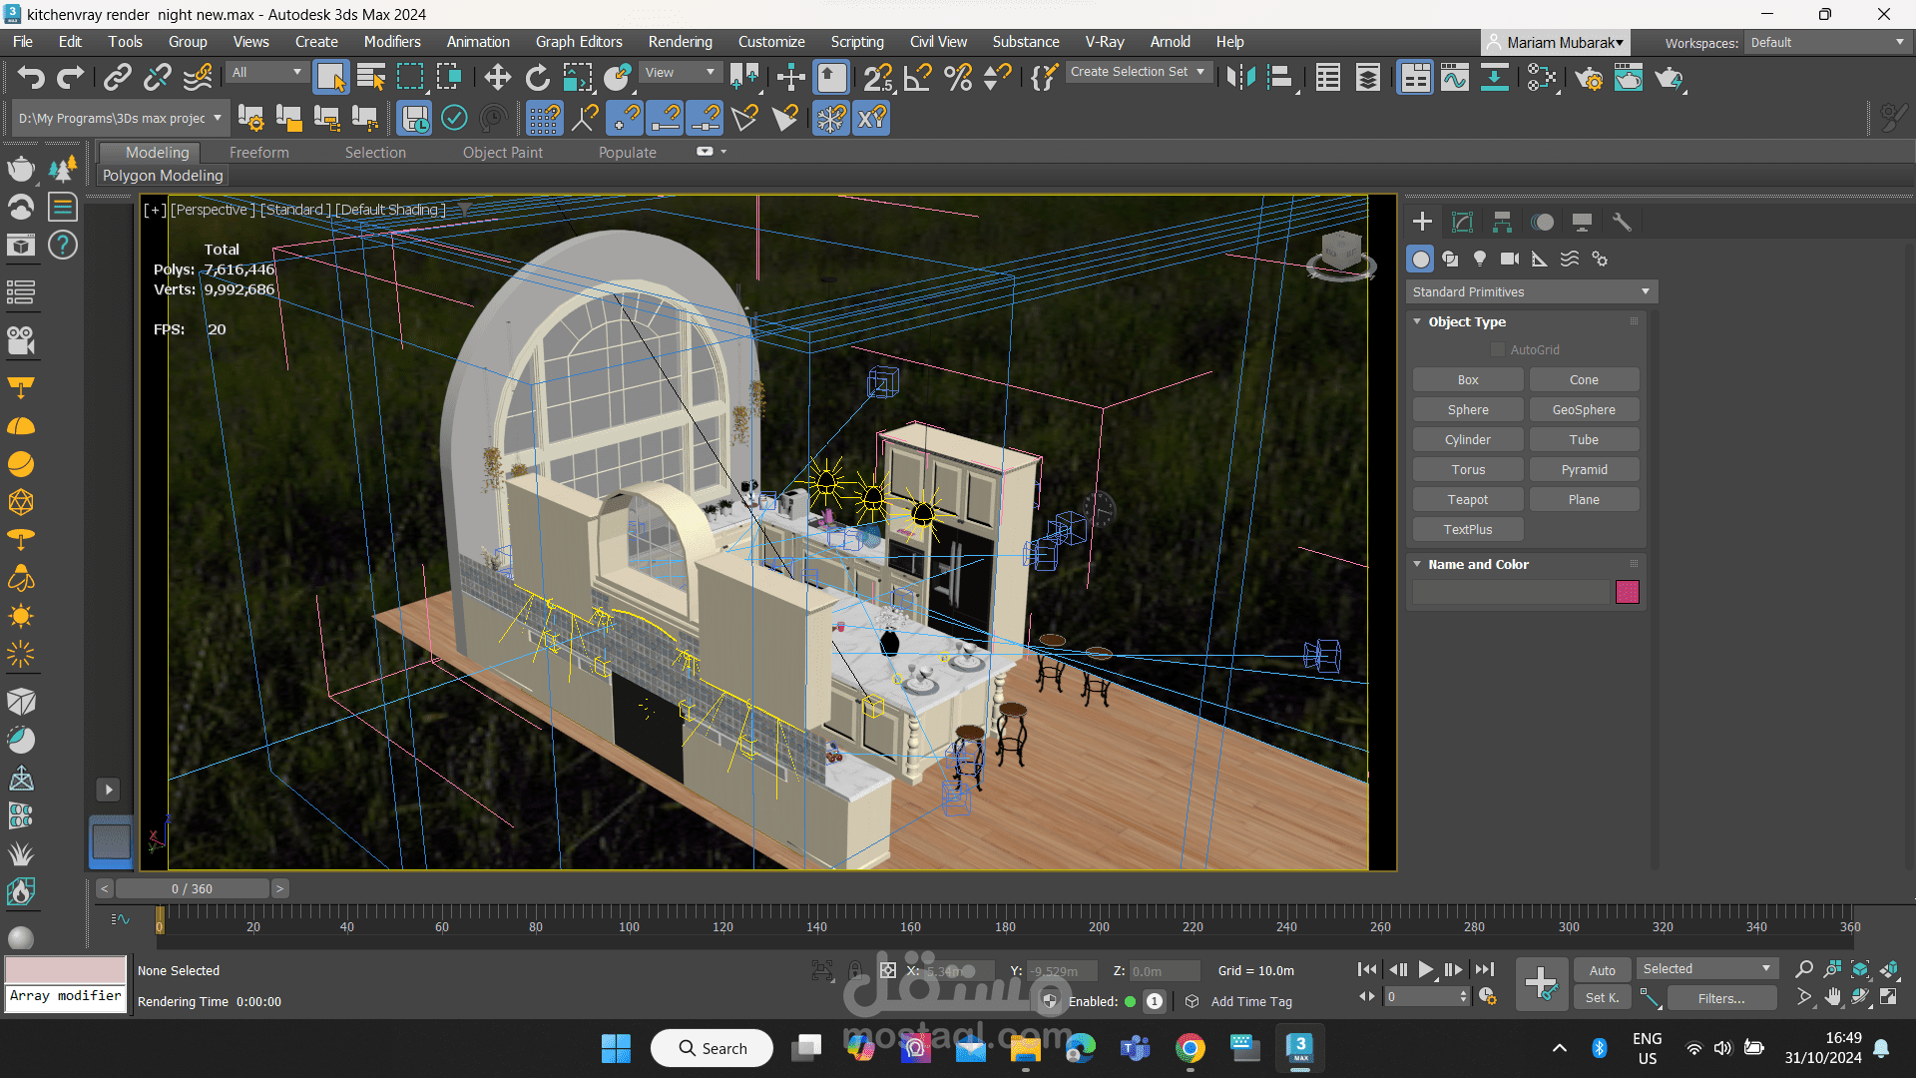
Task: Open the Undo arrow in toolbar
Action: pyautogui.click(x=31, y=78)
